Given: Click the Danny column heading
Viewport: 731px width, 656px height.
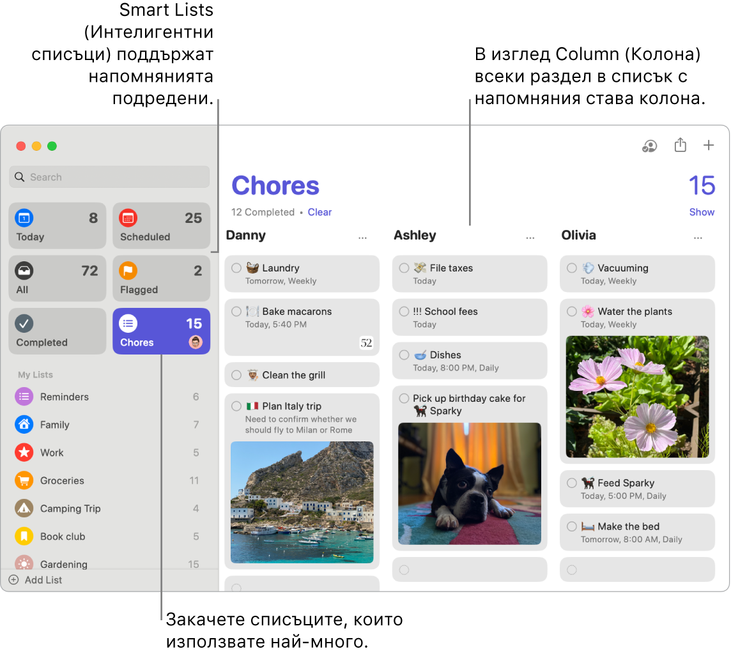Looking at the screenshot, I should pos(245,235).
